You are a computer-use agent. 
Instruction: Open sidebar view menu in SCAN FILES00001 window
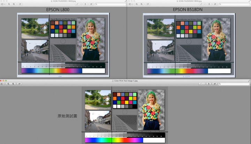[3, 4]
